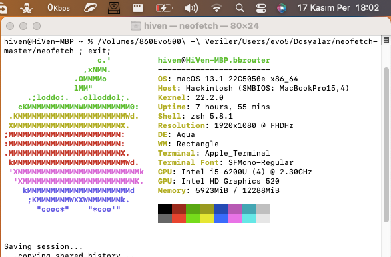Open Spotlight search magnifier icon
Image resolution: width=391 pixels, height=257 pixels.
pos(240,8)
